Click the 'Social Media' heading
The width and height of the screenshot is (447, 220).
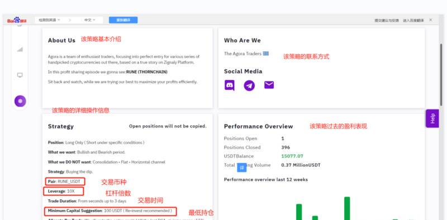[243, 71]
